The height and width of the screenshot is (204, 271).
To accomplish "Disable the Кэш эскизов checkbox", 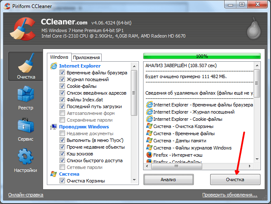I will 62,154.
